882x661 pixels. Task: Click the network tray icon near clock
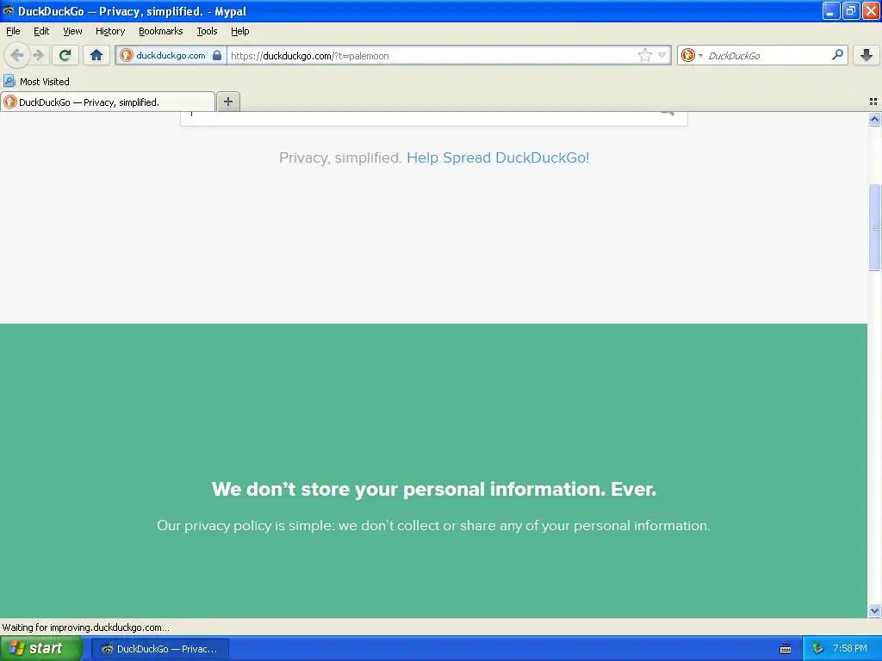coord(818,649)
